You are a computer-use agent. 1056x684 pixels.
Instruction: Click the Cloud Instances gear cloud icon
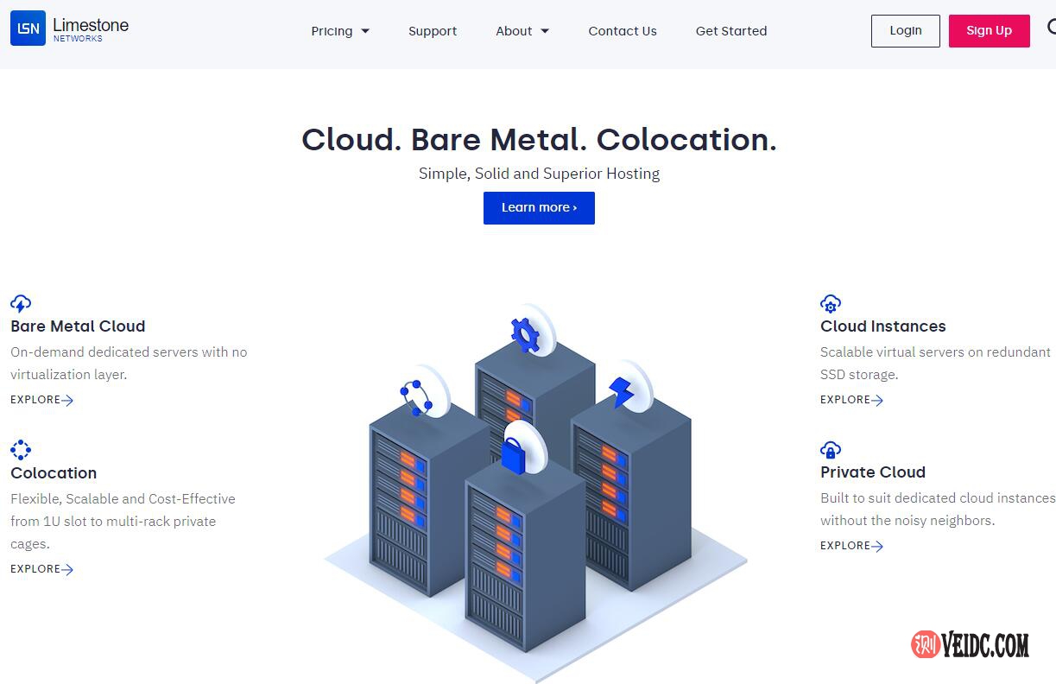point(831,303)
